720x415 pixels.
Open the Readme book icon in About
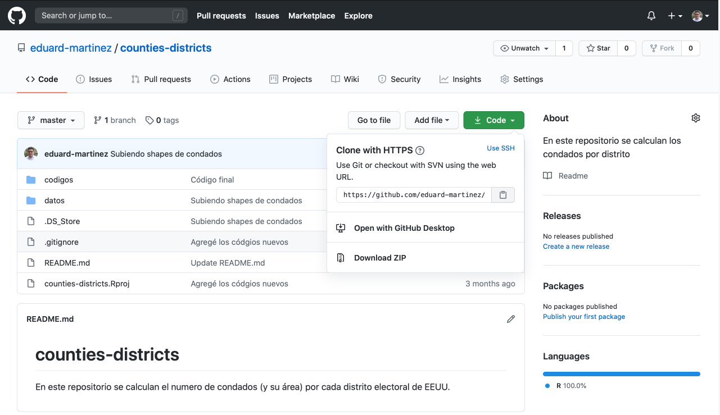(547, 176)
